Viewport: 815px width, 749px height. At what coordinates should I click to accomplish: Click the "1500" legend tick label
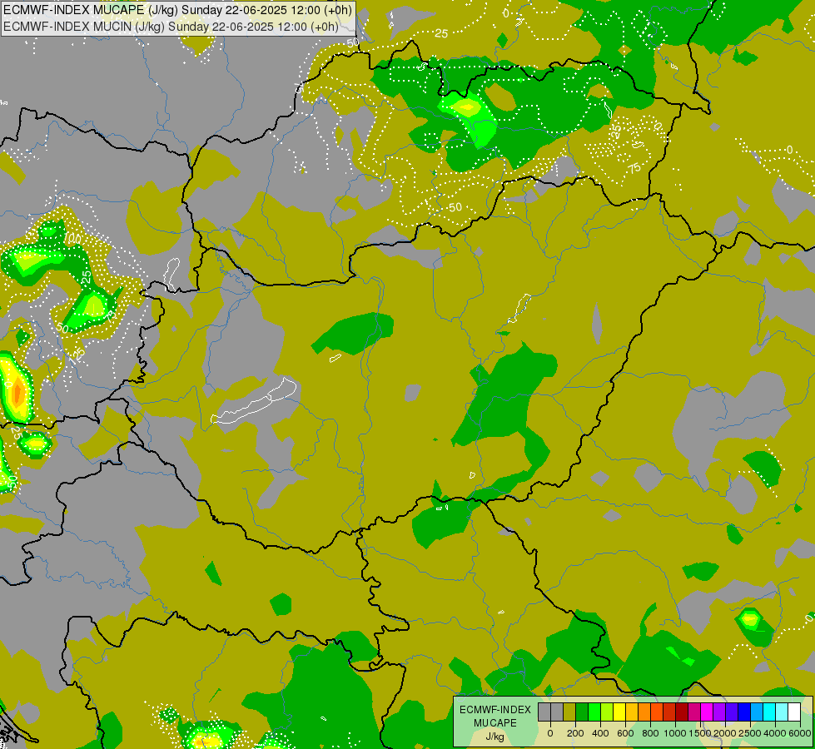[x=700, y=733]
